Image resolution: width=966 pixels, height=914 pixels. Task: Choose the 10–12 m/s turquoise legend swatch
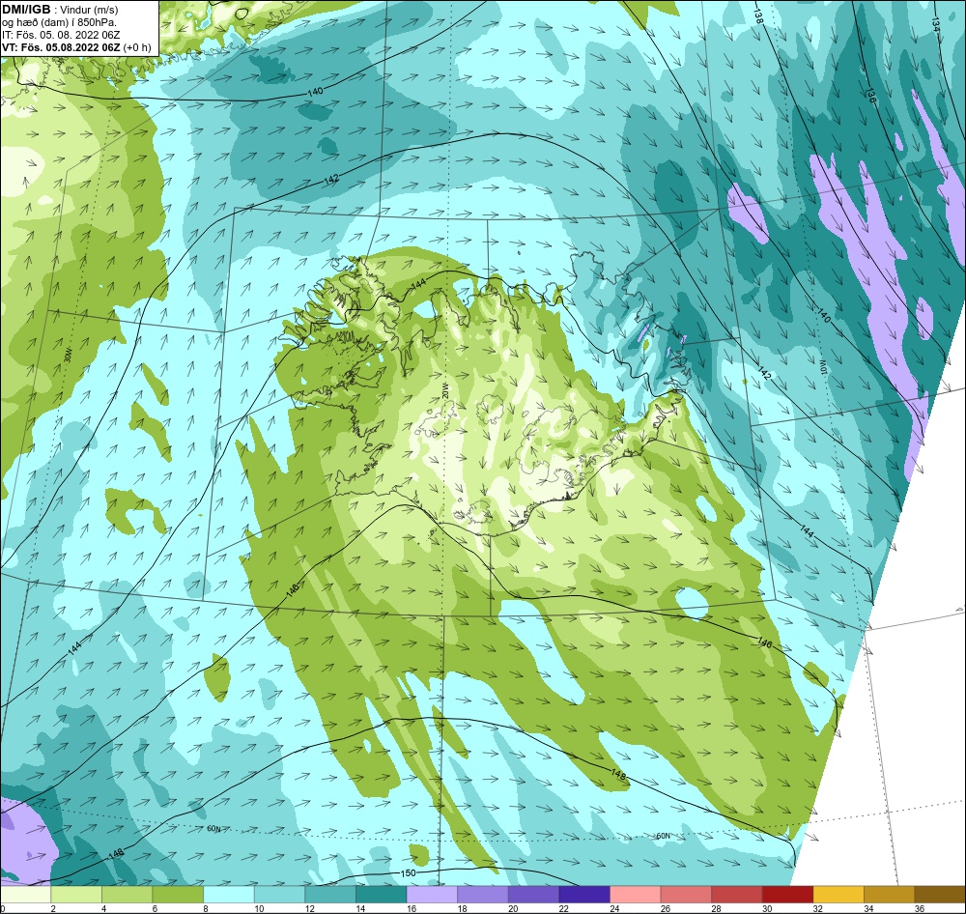280,895
